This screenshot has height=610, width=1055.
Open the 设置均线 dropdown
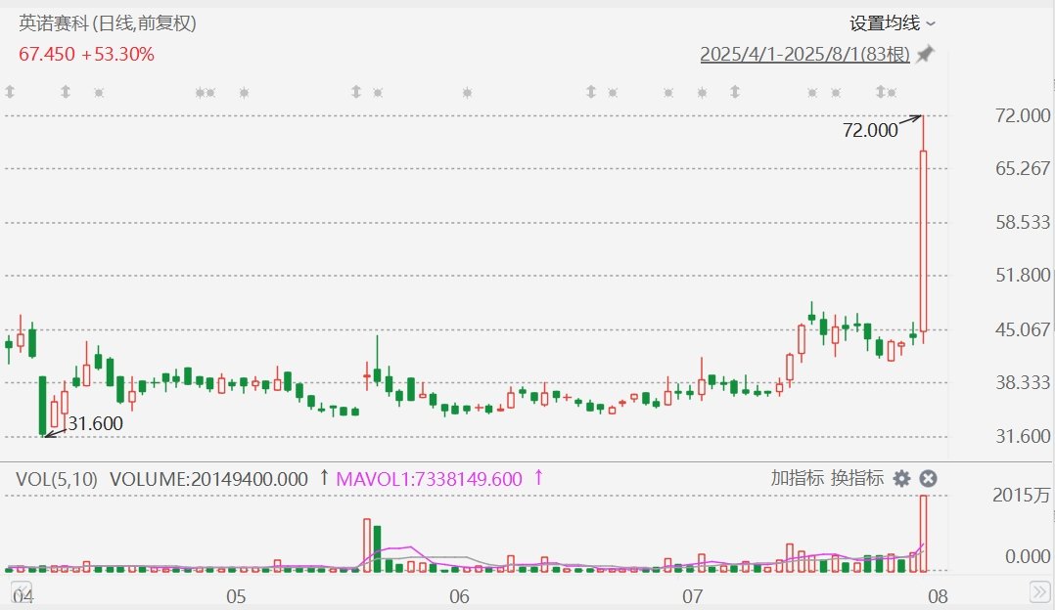click(893, 23)
